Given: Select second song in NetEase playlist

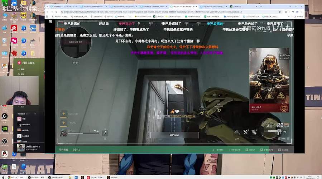Looking at the screenshot, I should click(24, 124).
